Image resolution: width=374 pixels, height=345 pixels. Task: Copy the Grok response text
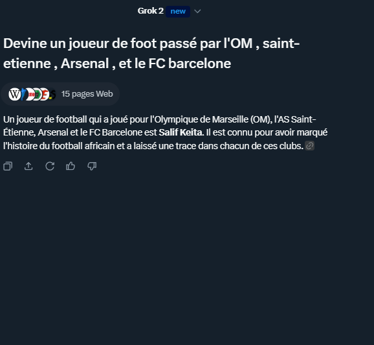[x=8, y=166]
